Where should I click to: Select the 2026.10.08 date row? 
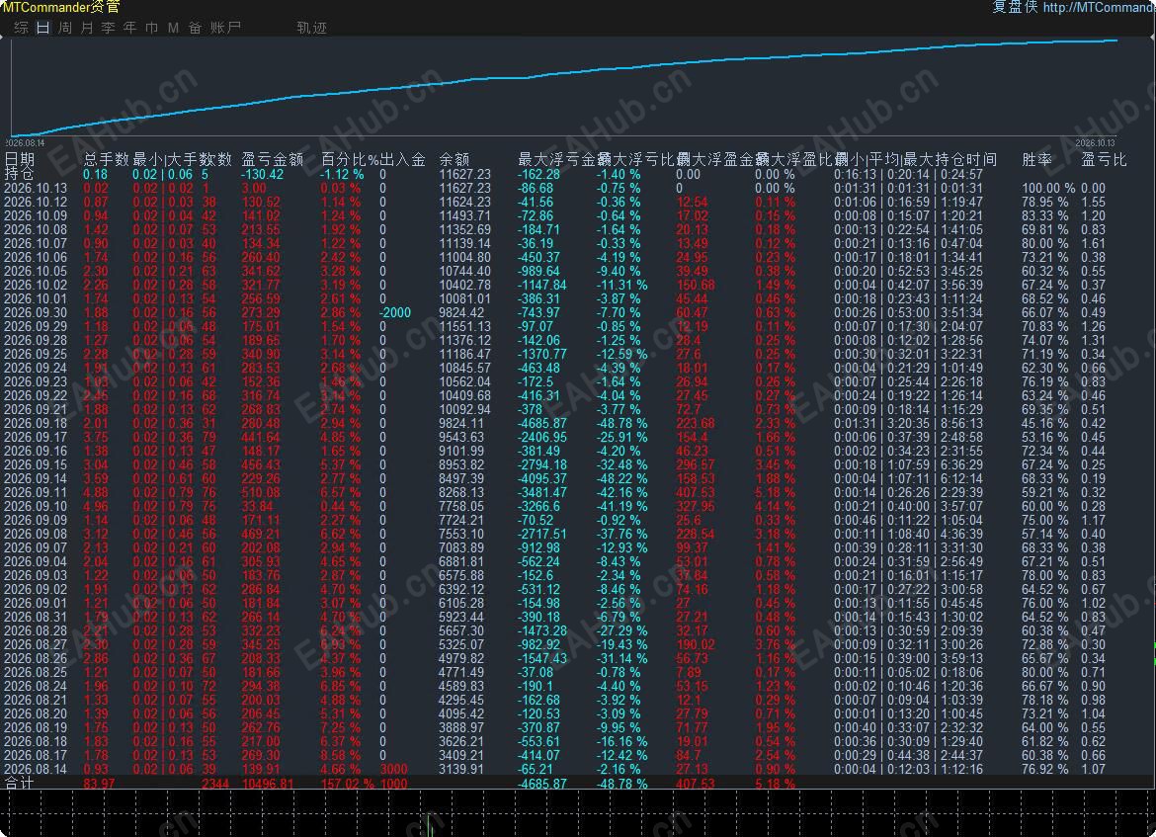[x=36, y=229]
